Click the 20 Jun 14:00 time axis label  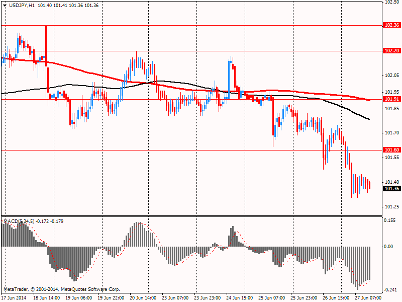click(x=143, y=298)
